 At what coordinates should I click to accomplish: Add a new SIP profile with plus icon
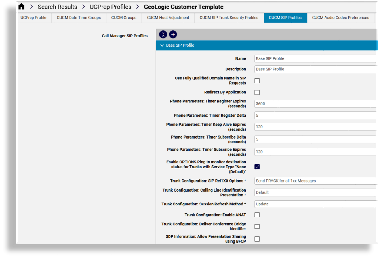(x=173, y=35)
